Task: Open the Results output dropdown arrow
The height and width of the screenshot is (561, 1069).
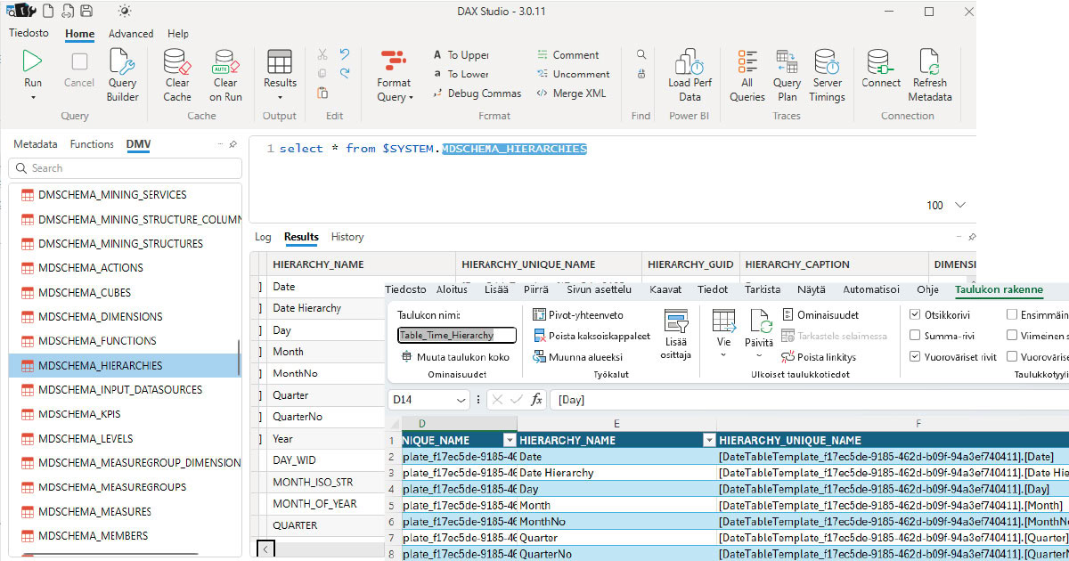Action: coord(280,97)
